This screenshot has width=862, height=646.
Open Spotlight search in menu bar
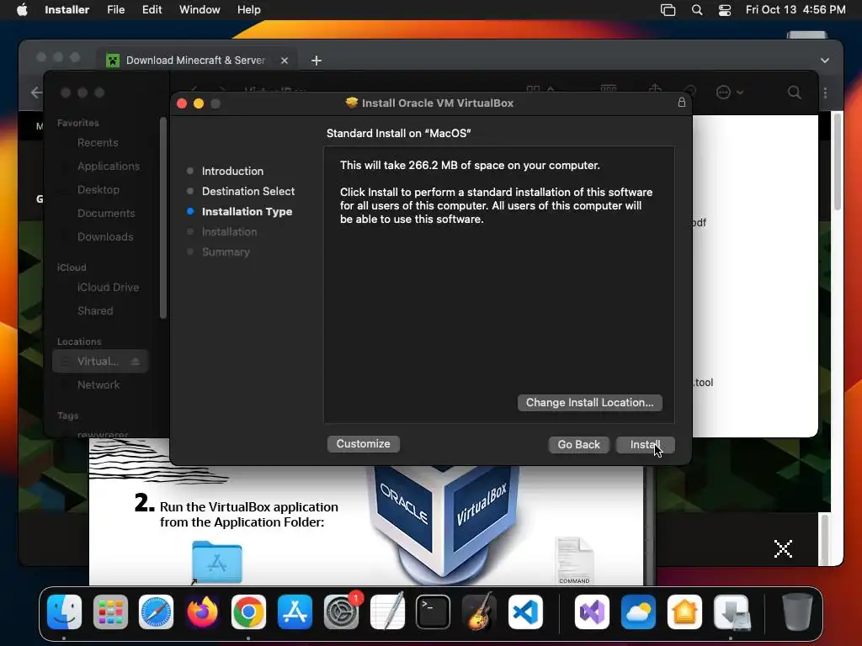click(696, 10)
